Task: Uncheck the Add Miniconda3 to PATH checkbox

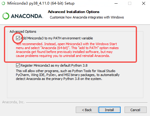Action: point(18,38)
